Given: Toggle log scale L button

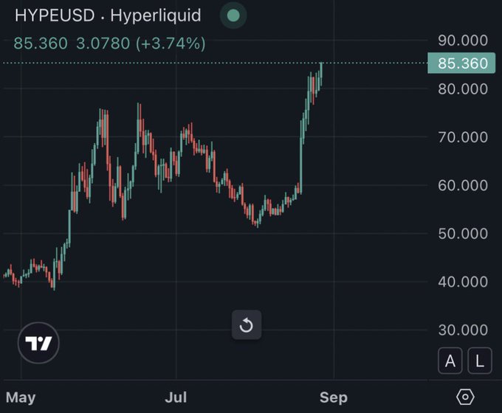Looking at the screenshot, I should (x=480, y=361).
